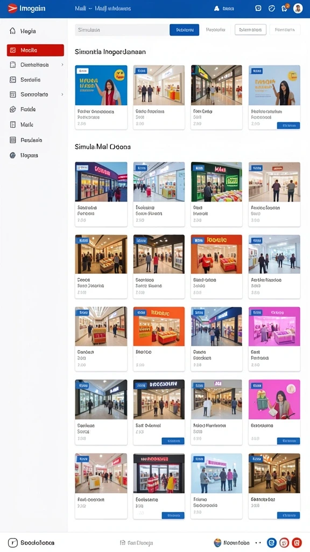Select the red highlighted sidebar menu item
The height and width of the screenshot is (552, 310).
[35, 50]
